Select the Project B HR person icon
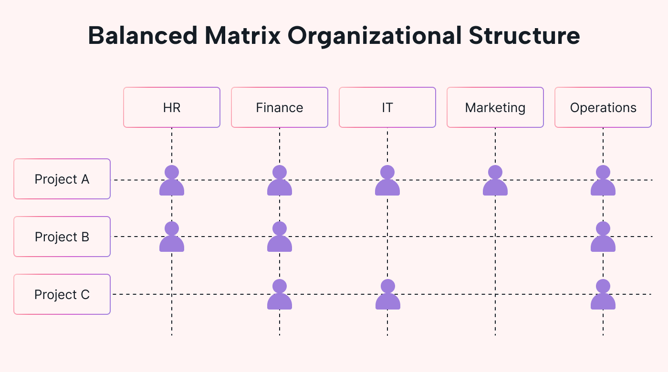Screen dimensions: 668x372 [172, 237]
